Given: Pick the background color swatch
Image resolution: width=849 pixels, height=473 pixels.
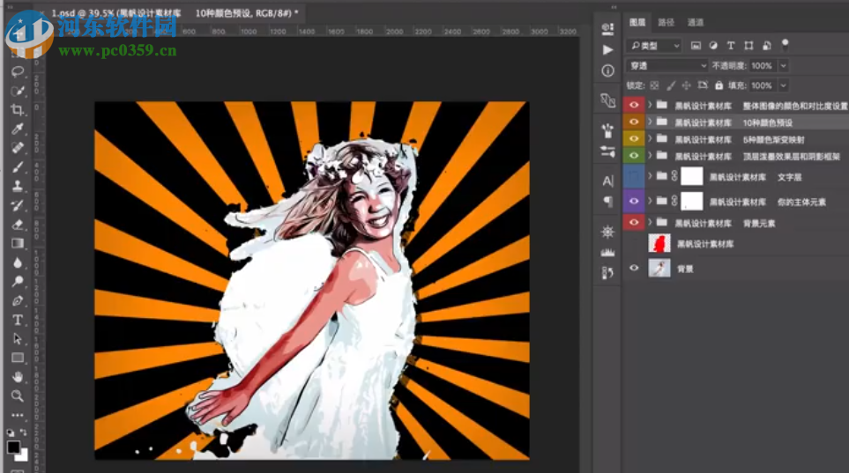Looking at the screenshot, I should [x=22, y=455].
